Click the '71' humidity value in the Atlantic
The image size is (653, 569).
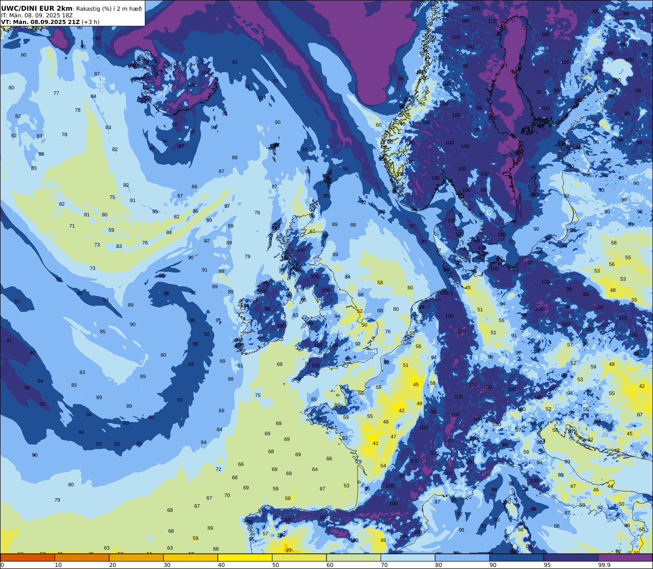[x=72, y=226]
